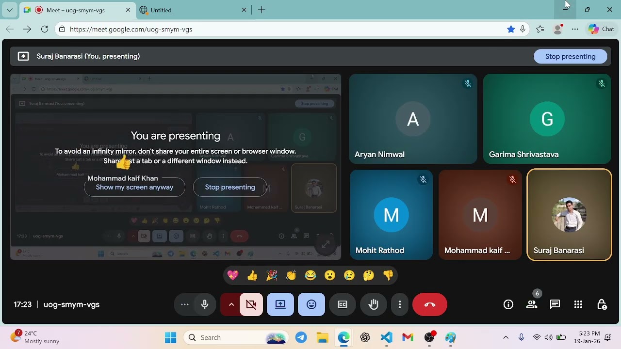Open the browser favorites list
The height and width of the screenshot is (349, 621).
pos(540,29)
